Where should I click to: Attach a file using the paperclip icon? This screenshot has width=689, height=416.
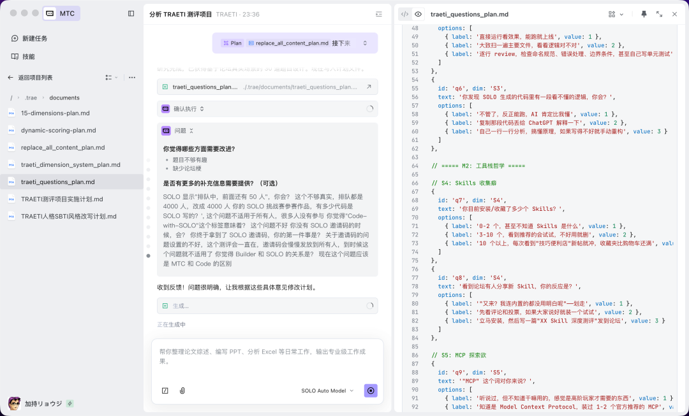(x=182, y=390)
